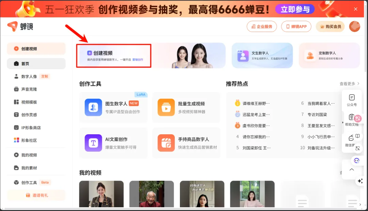Click the 形象社区 colorful icon
This screenshot has height=211, width=368.
coord(16,140)
